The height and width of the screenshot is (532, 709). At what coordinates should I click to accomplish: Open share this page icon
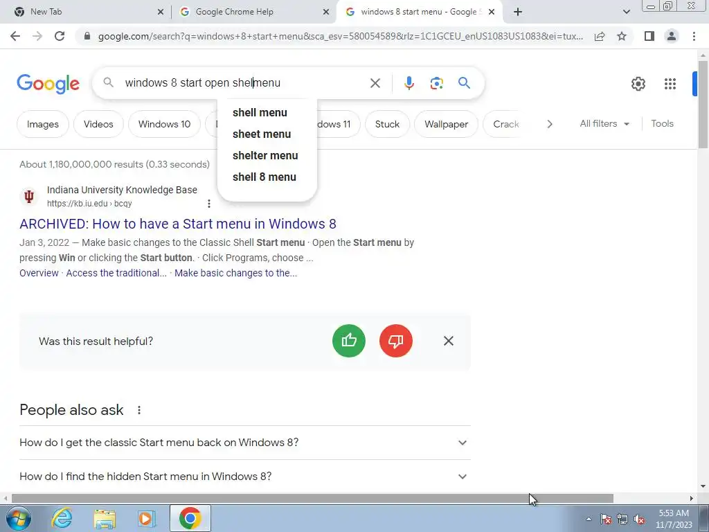600,36
